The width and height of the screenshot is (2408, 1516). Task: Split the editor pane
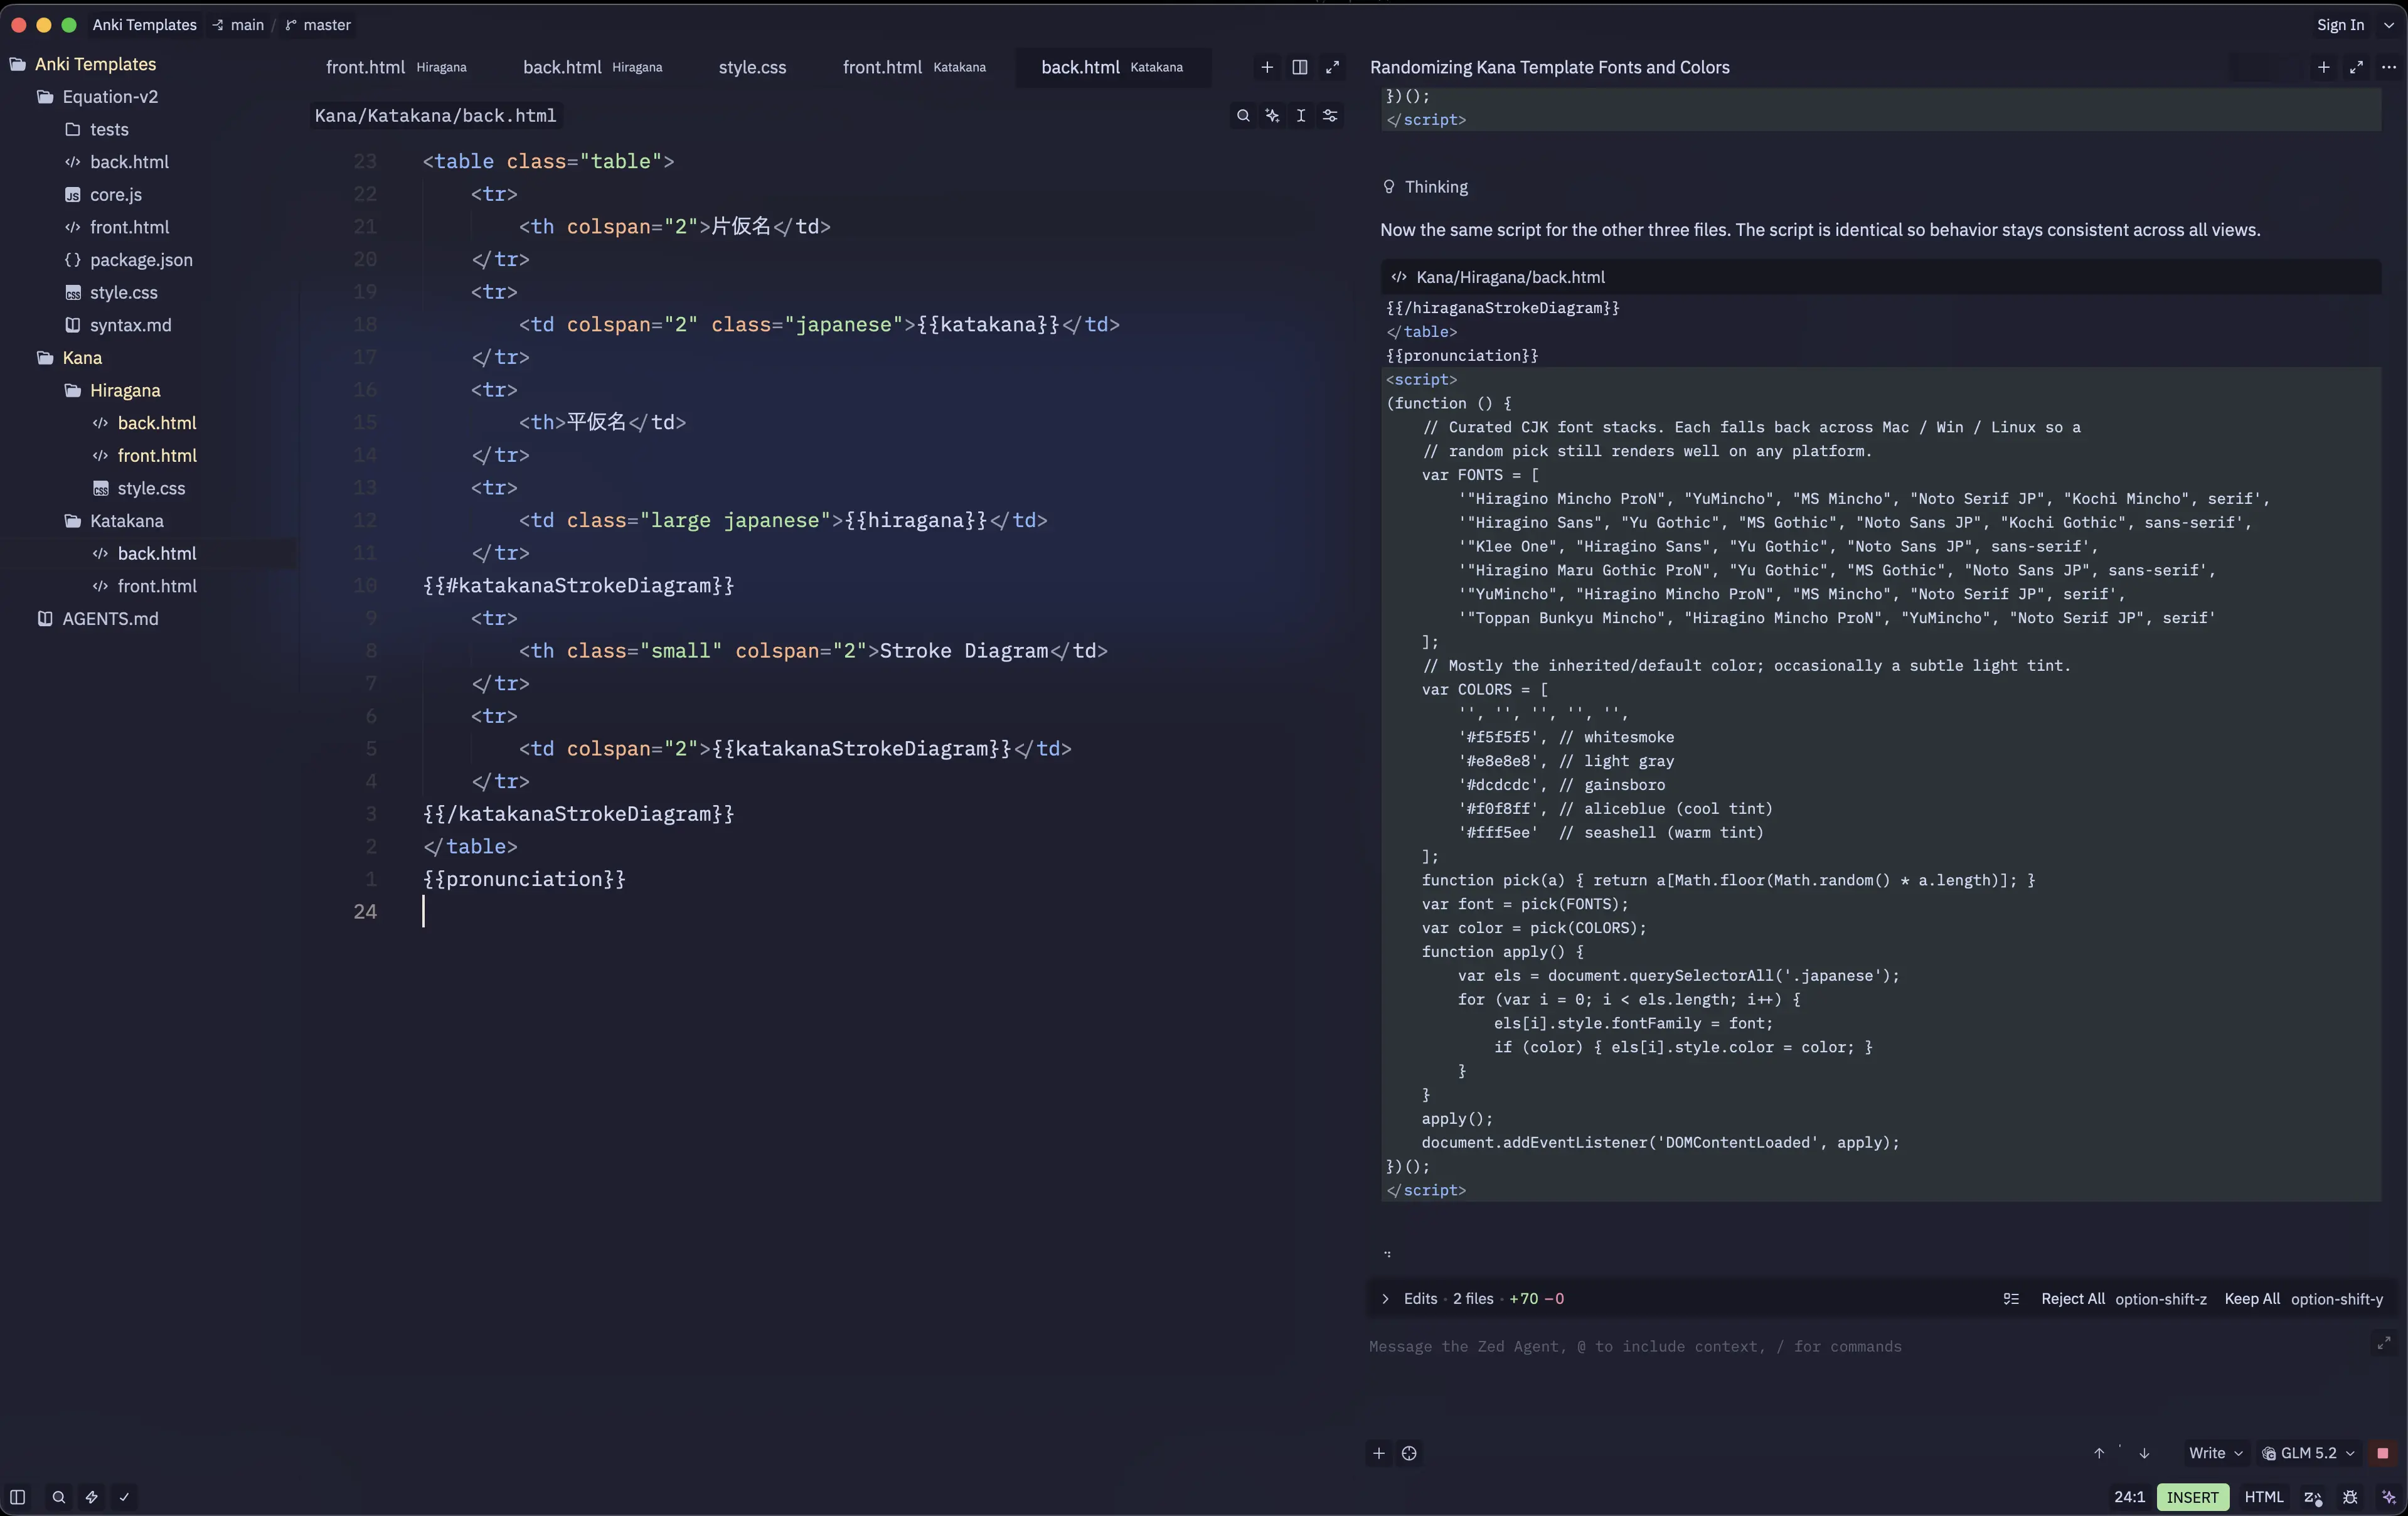point(1300,67)
